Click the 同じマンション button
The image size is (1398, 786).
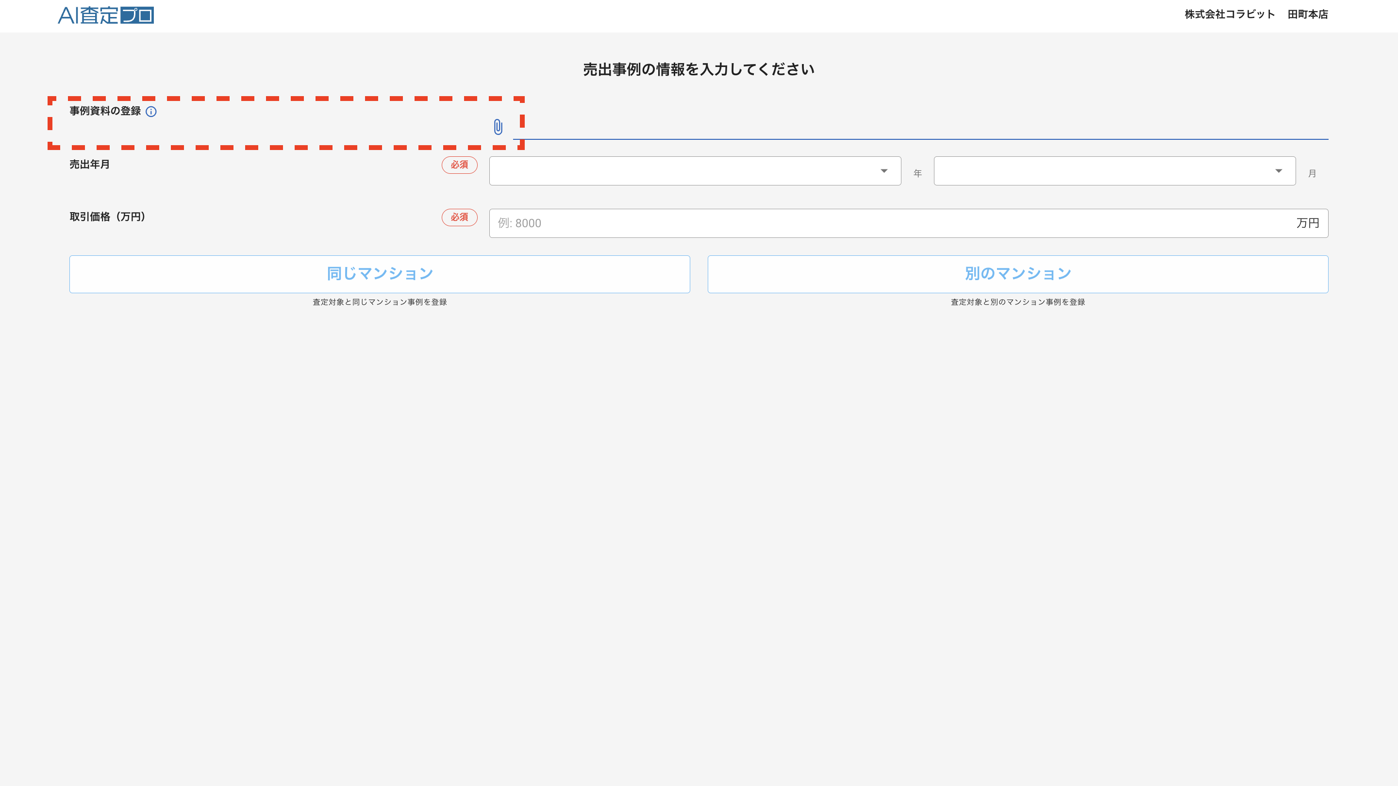click(x=379, y=274)
